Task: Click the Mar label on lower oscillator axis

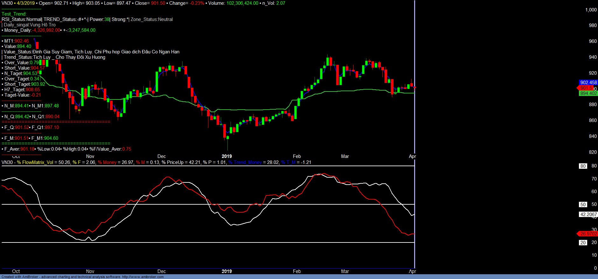Action: tap(345, 271)
